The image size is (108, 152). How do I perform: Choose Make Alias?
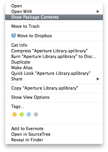[x=54, y=68]
